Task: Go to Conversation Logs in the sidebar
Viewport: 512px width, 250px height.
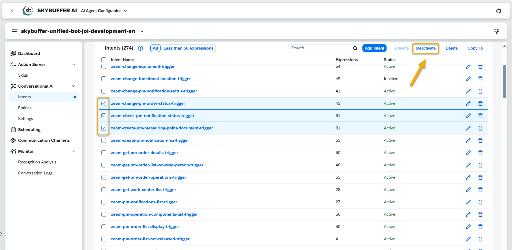Action: pyautogui.click(x=35, y=173)
